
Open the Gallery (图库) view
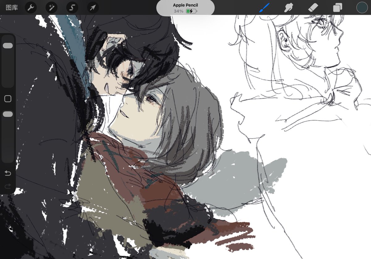(x=12, y=7)
